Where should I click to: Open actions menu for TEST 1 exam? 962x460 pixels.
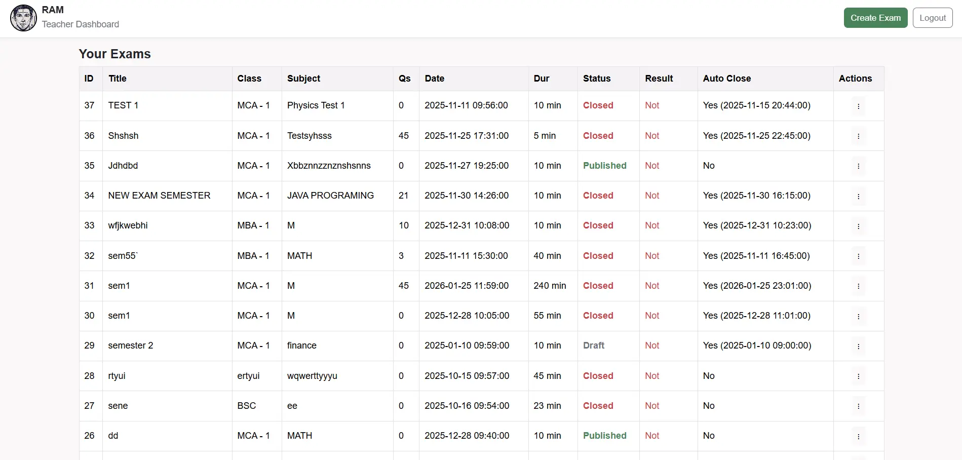click(858, 106)
